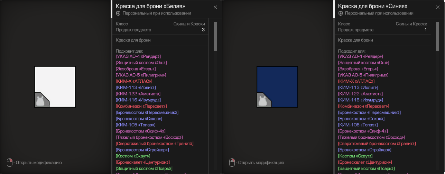
Task: Click the «Белая» panel scrollbar thumb
Action: [215, 37]
